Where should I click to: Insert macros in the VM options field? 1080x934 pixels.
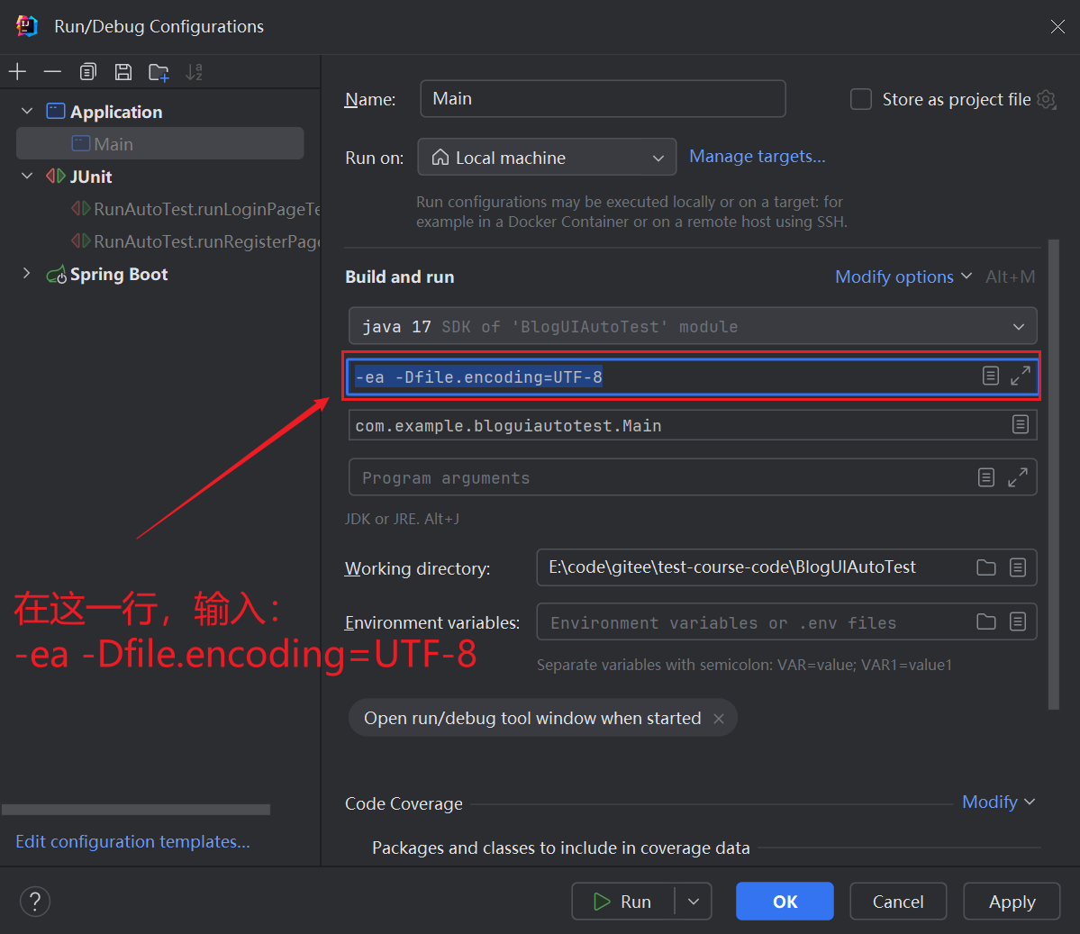991,376
